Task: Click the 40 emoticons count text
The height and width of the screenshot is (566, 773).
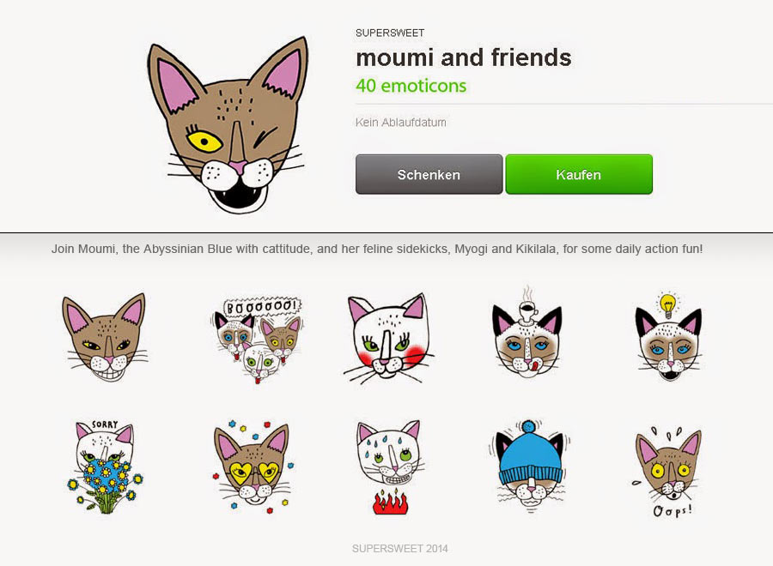Action: [x=411, y=86]
